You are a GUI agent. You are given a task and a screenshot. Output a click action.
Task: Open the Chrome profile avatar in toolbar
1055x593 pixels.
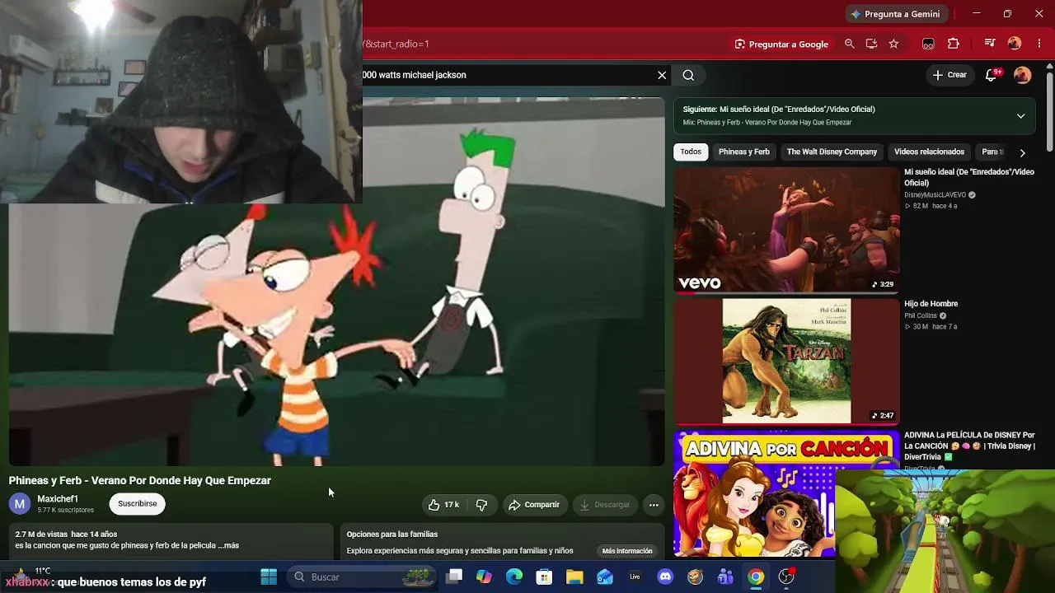pyautogui.click(x=1015, y=44)
